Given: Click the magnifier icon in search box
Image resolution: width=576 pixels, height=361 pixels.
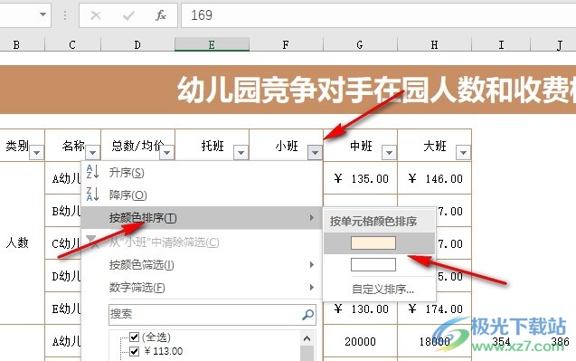Looking at the screenshot, I should point(307,314).
